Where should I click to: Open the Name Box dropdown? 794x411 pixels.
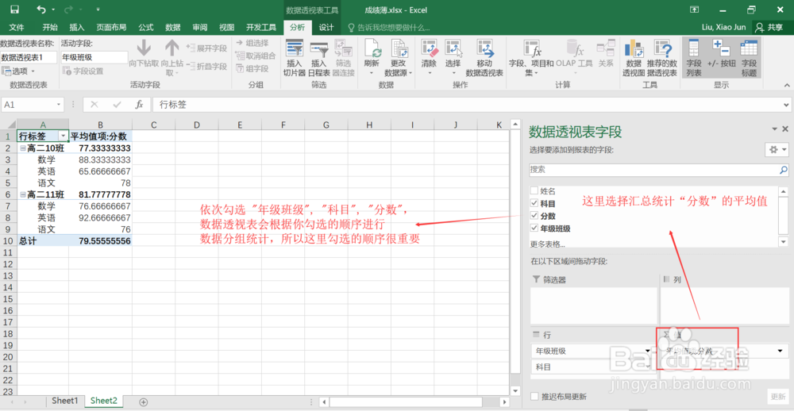coord(60,105)
